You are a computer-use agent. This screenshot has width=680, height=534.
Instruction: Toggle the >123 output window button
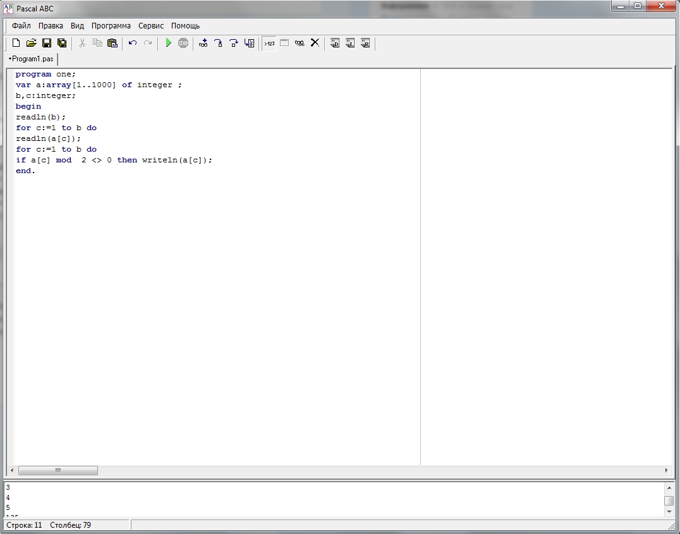269,43
